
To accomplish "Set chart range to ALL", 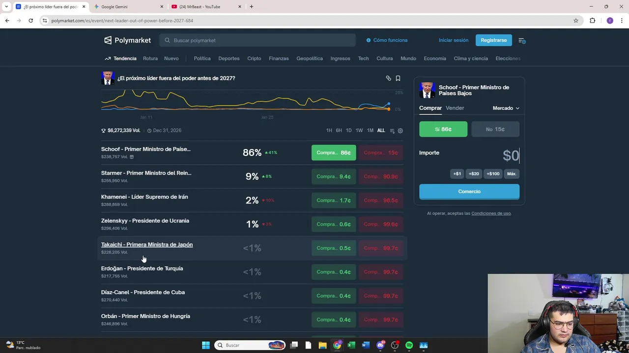I will coord(381,130).
